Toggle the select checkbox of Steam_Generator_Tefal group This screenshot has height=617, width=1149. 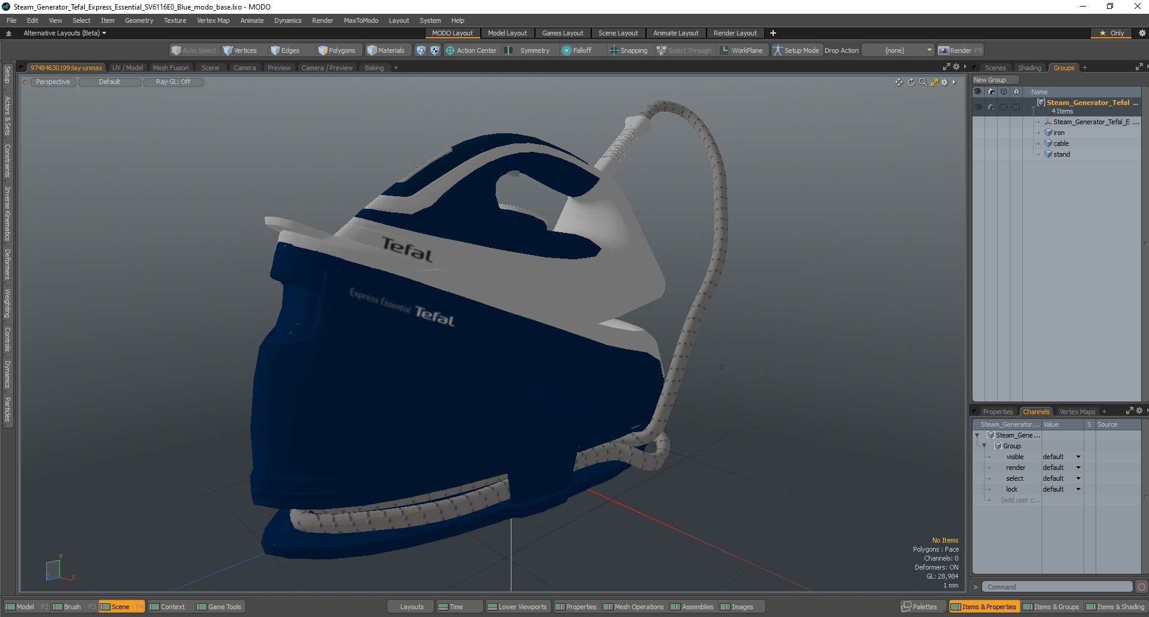click(1003, 107)
